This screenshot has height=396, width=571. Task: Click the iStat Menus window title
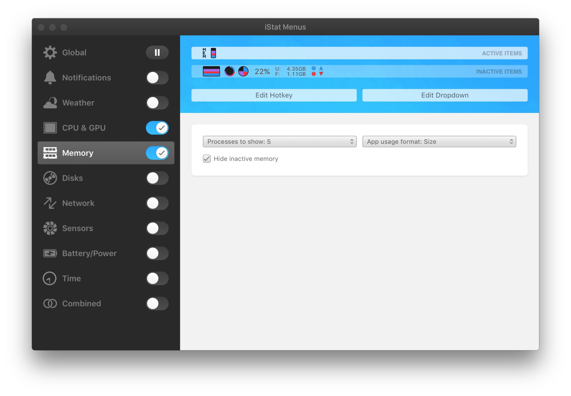click(285, 27)
